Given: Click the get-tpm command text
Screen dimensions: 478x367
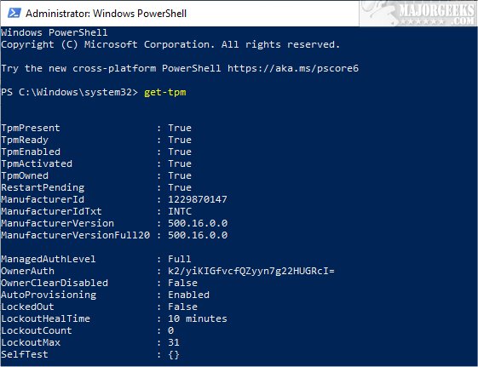Looking at the screenshot, I should 165,92.
